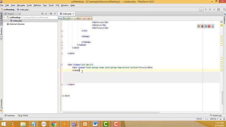Click the first yellow warning marker in the stripe
Viewport: 226px width, 127px height.
pyautogui.click(x=221, y=25)
